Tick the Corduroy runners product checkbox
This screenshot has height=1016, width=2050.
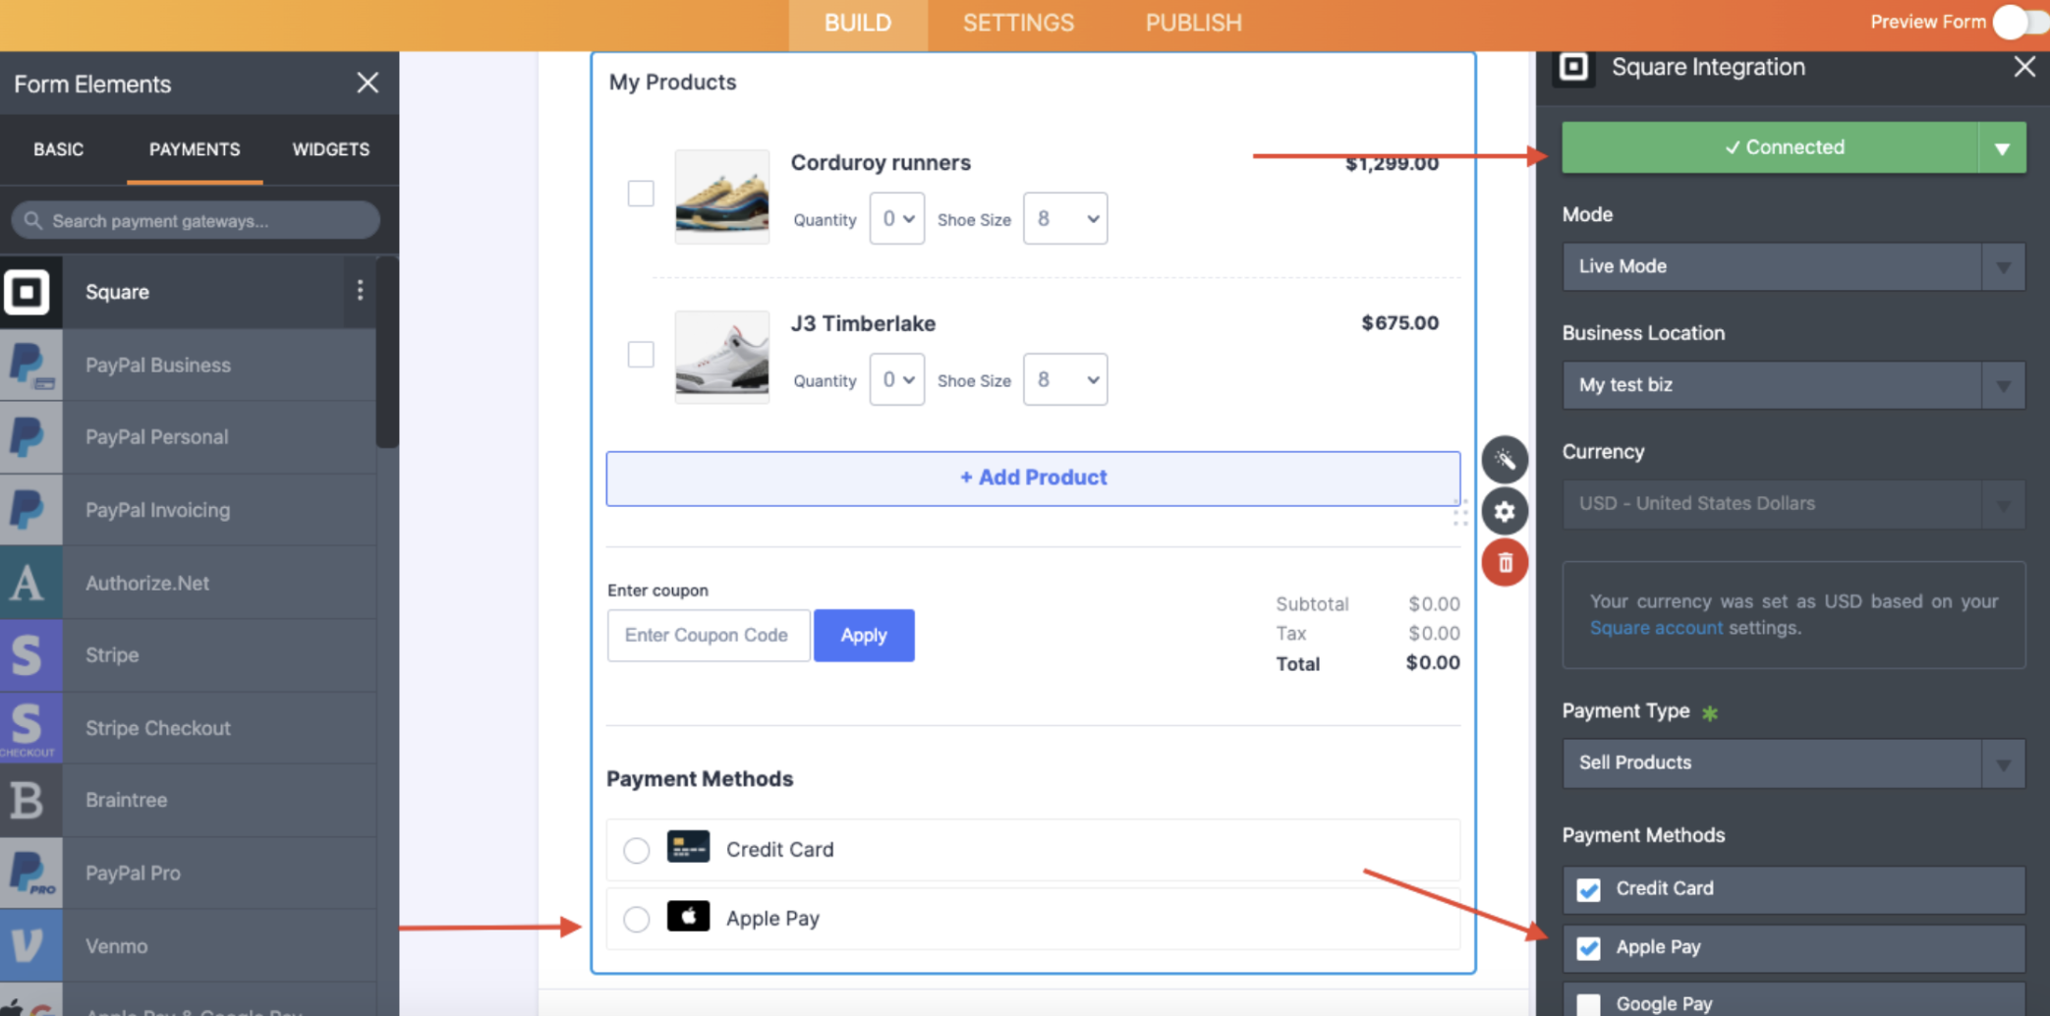(641, 194)
